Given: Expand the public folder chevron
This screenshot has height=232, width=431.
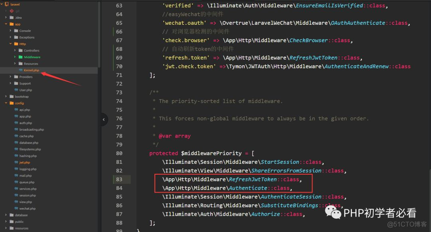Looking at the screenshot, I should 6,222.
